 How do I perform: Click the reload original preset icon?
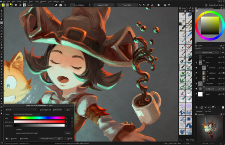point(65,5)
